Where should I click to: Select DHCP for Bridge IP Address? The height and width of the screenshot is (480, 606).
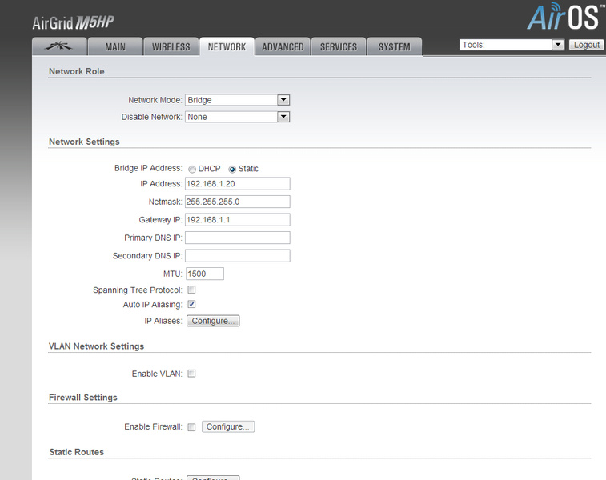[192, 169]
